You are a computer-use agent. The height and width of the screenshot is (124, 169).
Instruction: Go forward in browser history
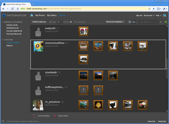7,9
